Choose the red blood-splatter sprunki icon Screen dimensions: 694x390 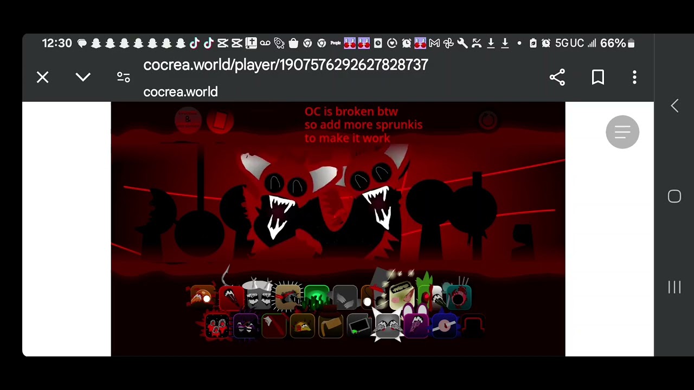217,326
